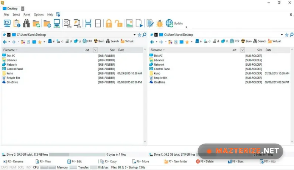Click the left panel gray bookmark star

pyautogui.click(x=139, y=35)
